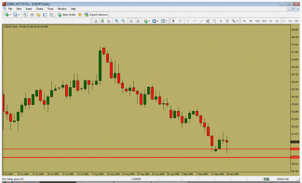Screen dimensions: 302x183
Task: Open the View menu
Action: click(x=19, y=9)
